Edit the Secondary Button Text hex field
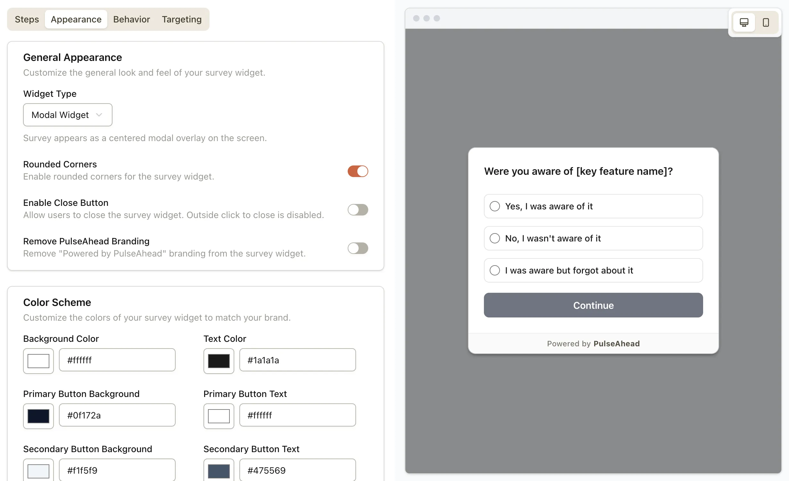789x481 pixels. tap(297, 470)
